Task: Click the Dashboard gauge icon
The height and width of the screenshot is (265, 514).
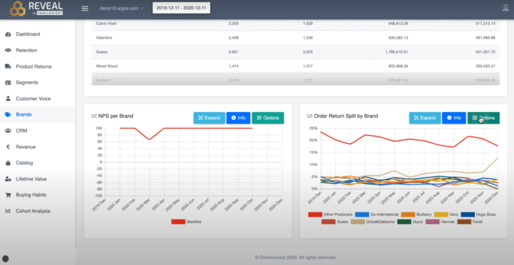Action: [8, 34]
